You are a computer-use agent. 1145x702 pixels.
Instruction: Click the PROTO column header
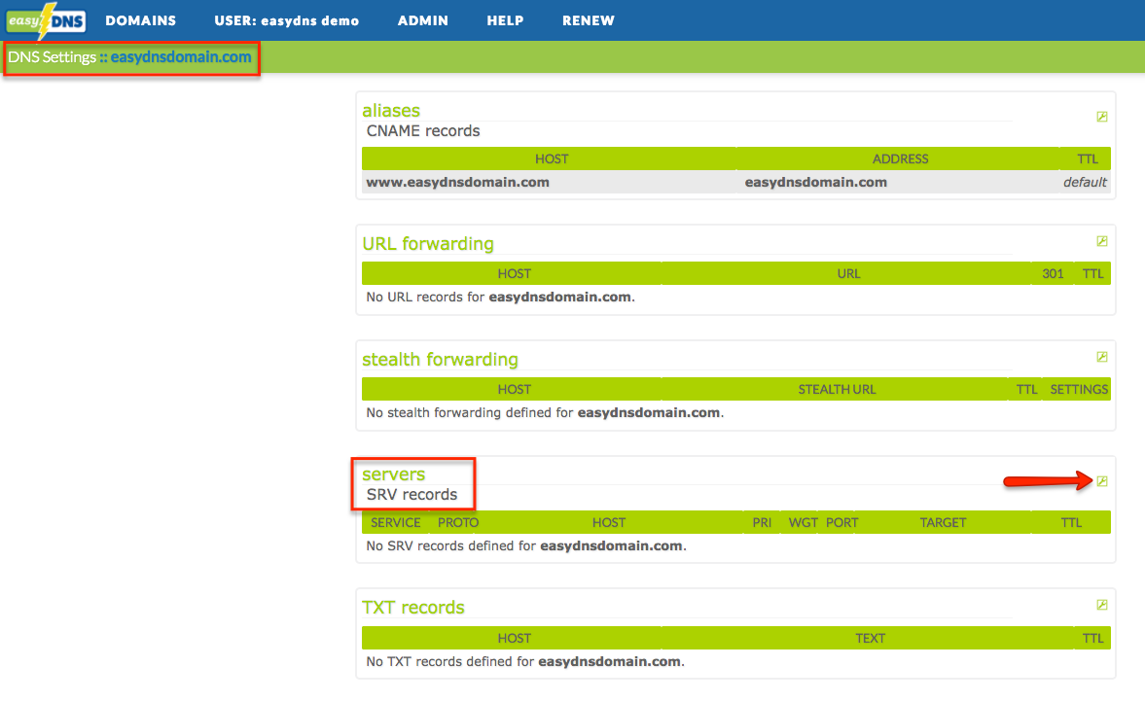458,522
